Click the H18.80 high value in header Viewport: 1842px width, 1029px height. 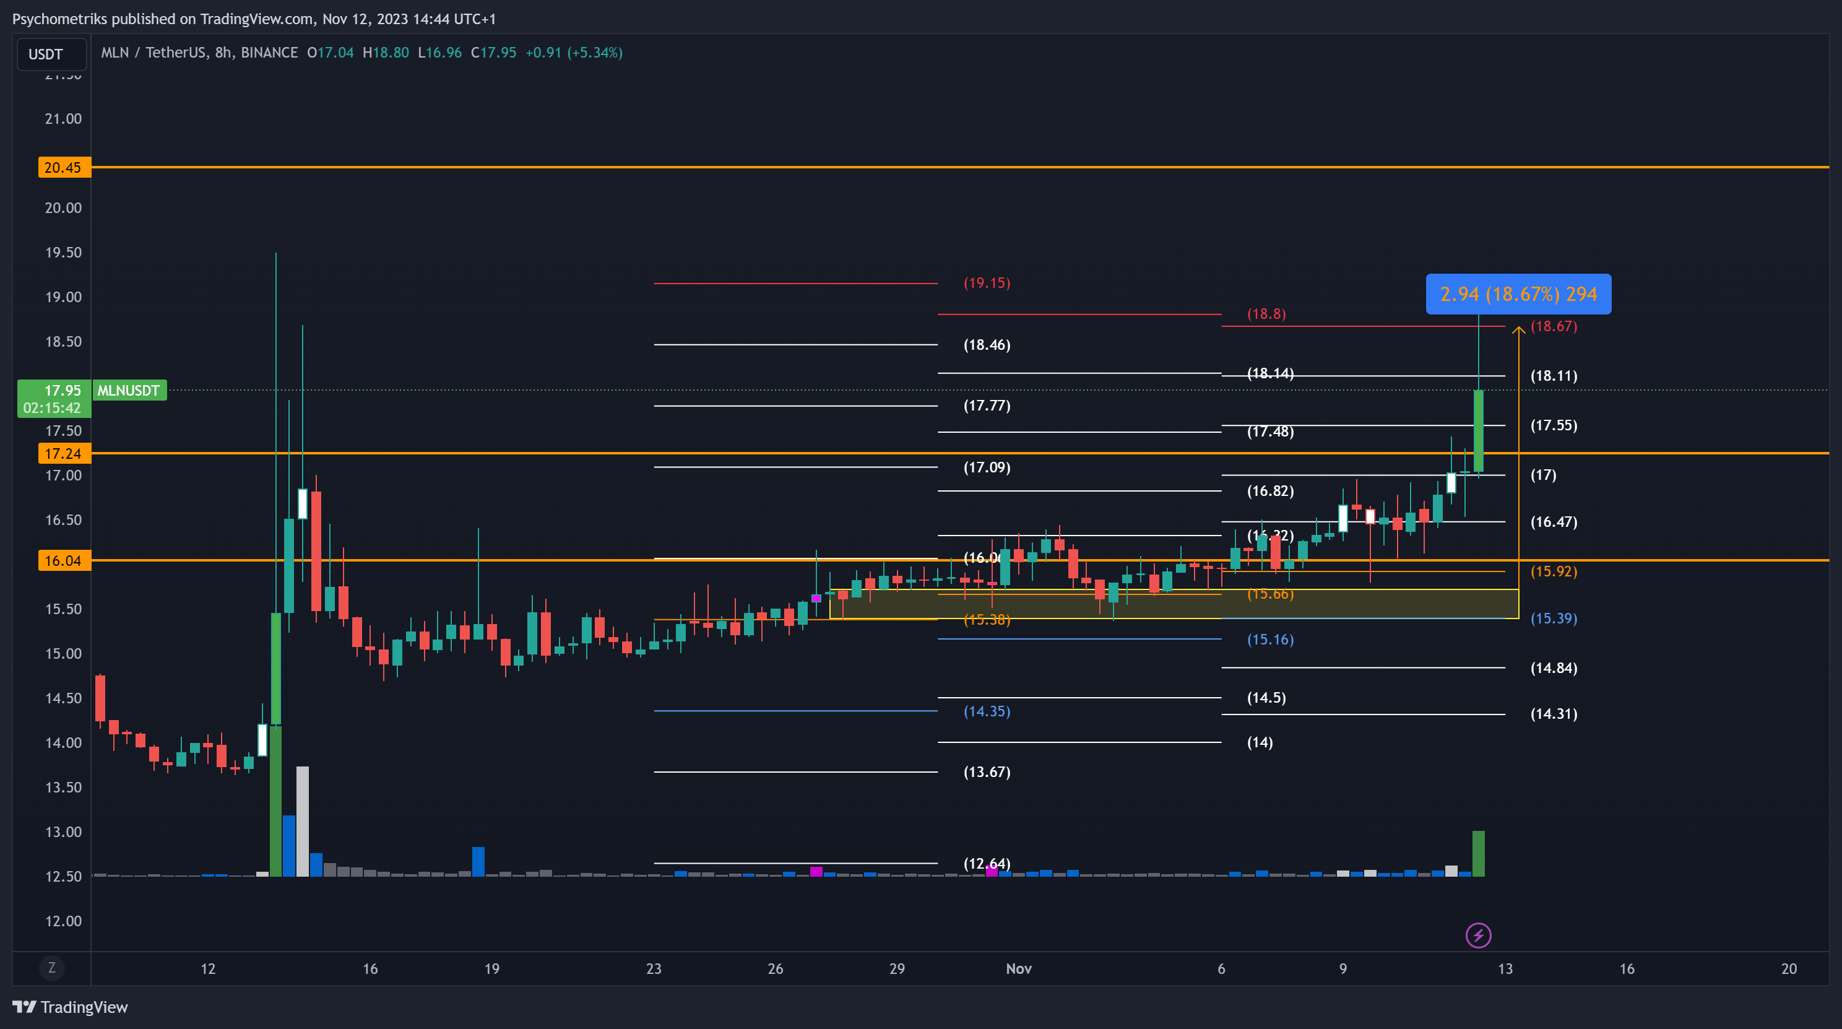pyautogui.click(x=386, y=52)
